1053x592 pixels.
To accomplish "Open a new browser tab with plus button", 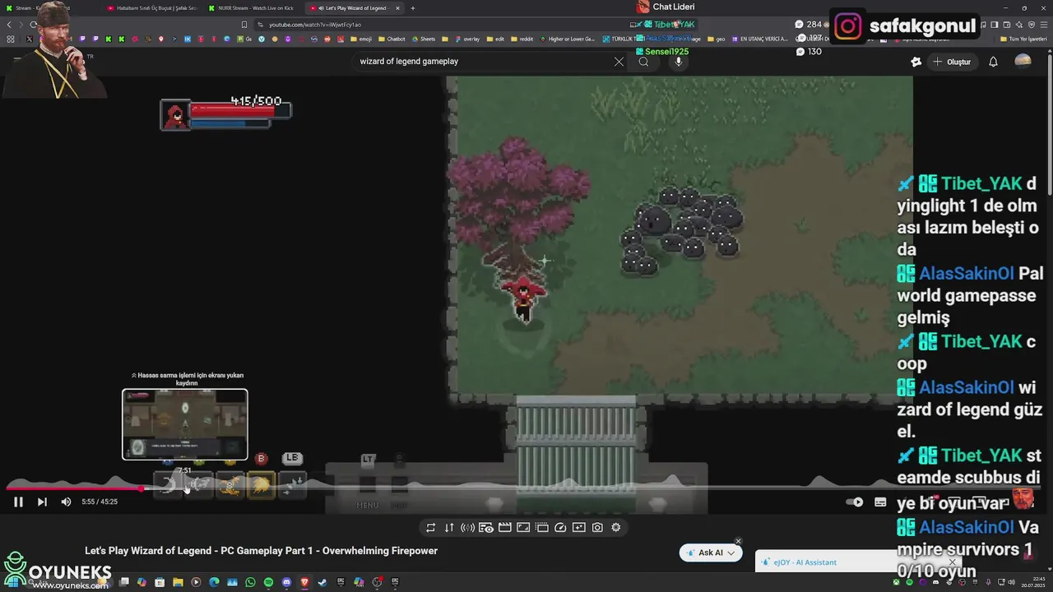I will point(413,8).
